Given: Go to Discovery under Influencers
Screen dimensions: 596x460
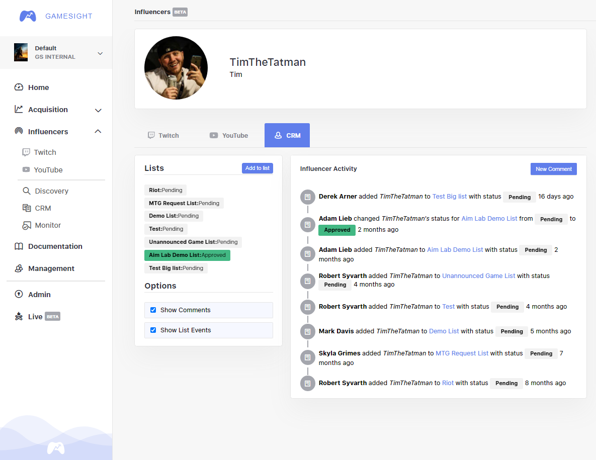Looking at the screenshot, I should 52,191.
